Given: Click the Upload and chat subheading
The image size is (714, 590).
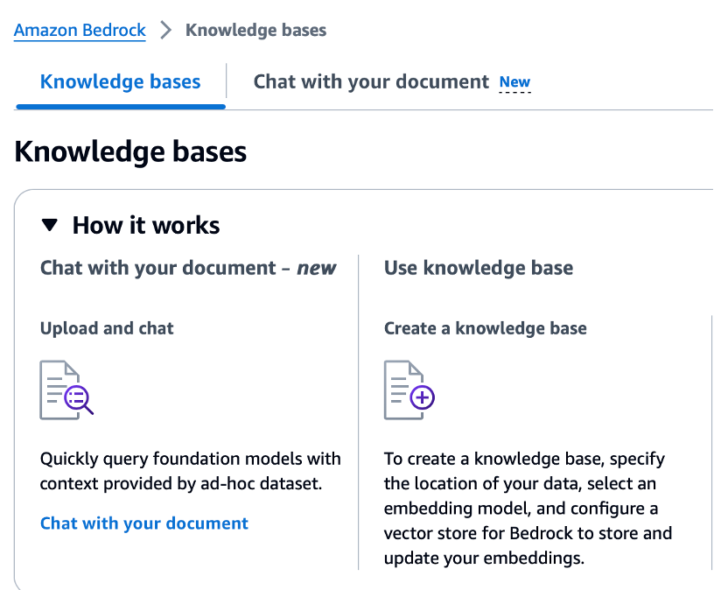Looking at the screenshot, I should [x=107, y=328].
